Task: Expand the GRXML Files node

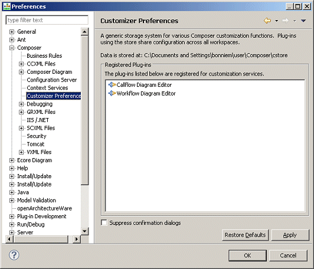Action: point(21,112)
